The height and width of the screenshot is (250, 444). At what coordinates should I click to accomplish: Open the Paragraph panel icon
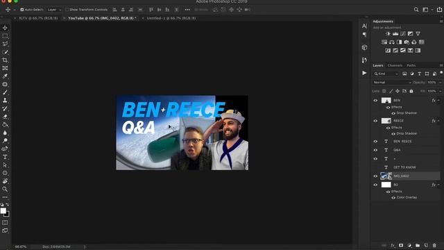(364, 35)
